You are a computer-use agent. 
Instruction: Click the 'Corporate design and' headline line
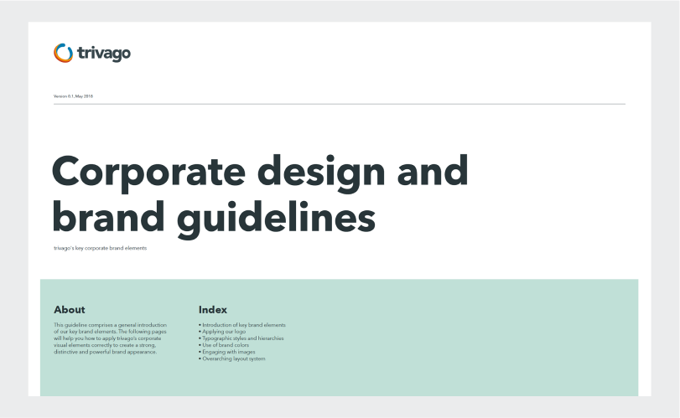click(x=260, y=173)
